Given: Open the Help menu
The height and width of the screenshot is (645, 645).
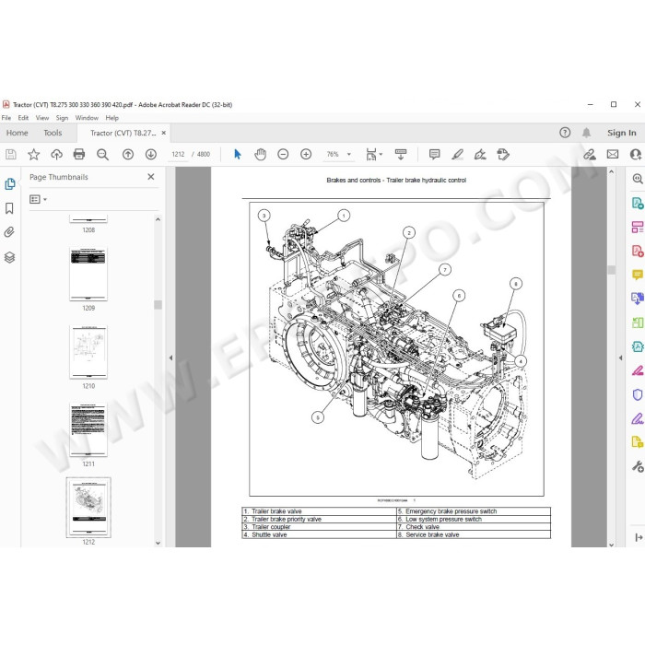Looking at the screenshot, I should (111, 118).
